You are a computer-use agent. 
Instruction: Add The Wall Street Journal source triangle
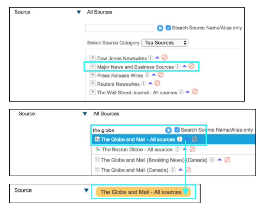188,92
